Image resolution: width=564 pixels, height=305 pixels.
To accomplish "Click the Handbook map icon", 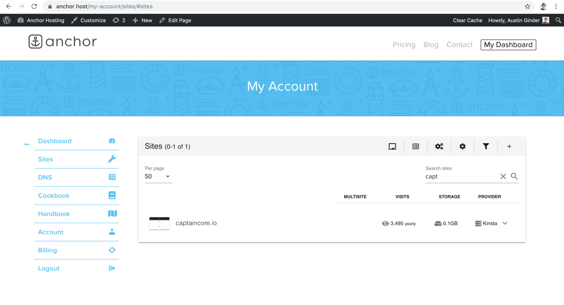I will [x=112, y=213].
